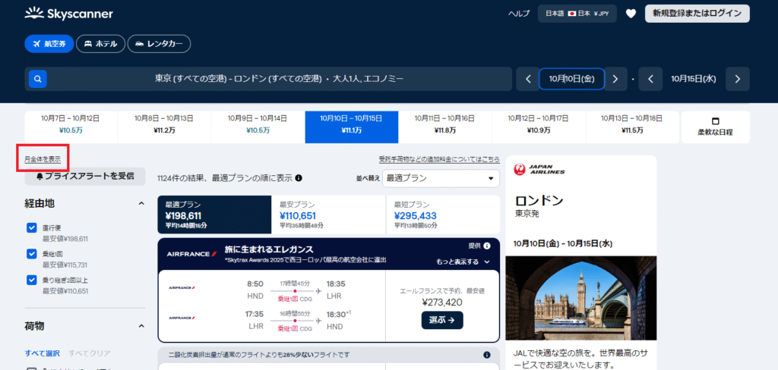
Task: Click すべてクリア under 荷物
Action: [x=90, y=353]
